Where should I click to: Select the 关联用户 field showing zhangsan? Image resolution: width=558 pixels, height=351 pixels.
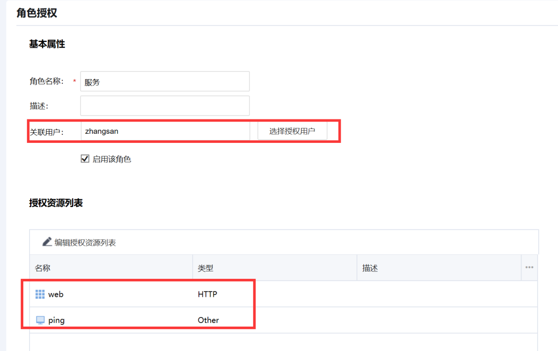click(x=164, y=131)
